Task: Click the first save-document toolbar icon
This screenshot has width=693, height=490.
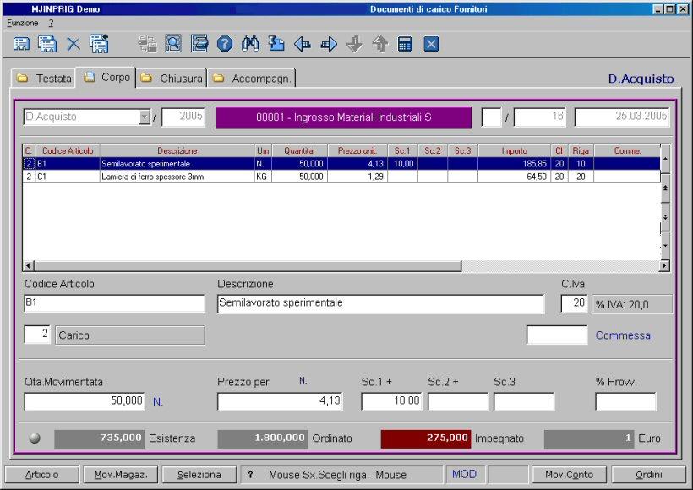Action: point(21,44)
